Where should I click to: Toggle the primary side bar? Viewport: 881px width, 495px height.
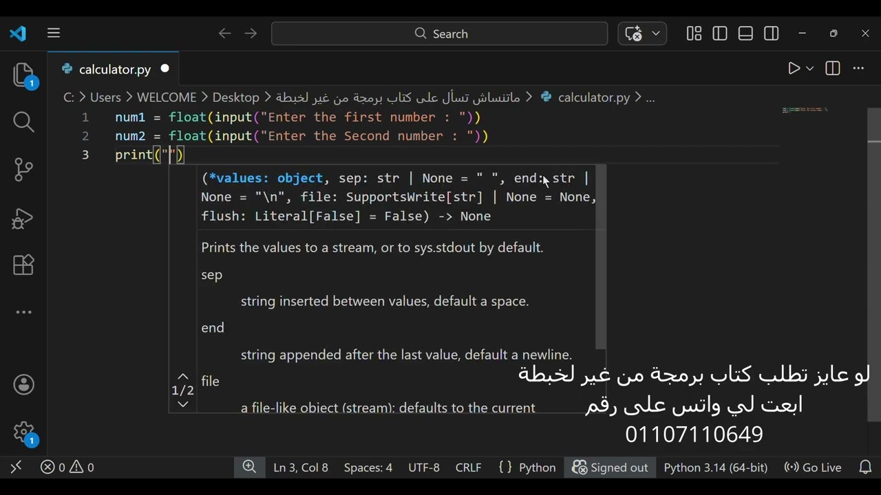point(720,33)
